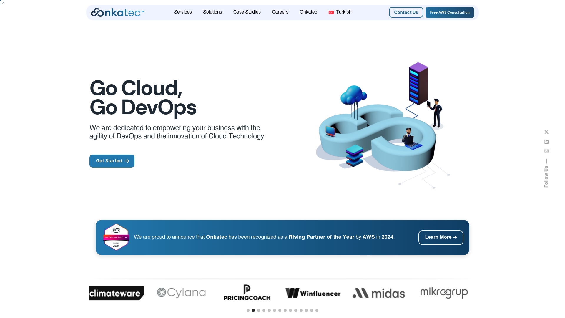The width and height of the screenshot is (565, 318).
Task: Click Free AWS Consultation button
Action: click(450, 12)
